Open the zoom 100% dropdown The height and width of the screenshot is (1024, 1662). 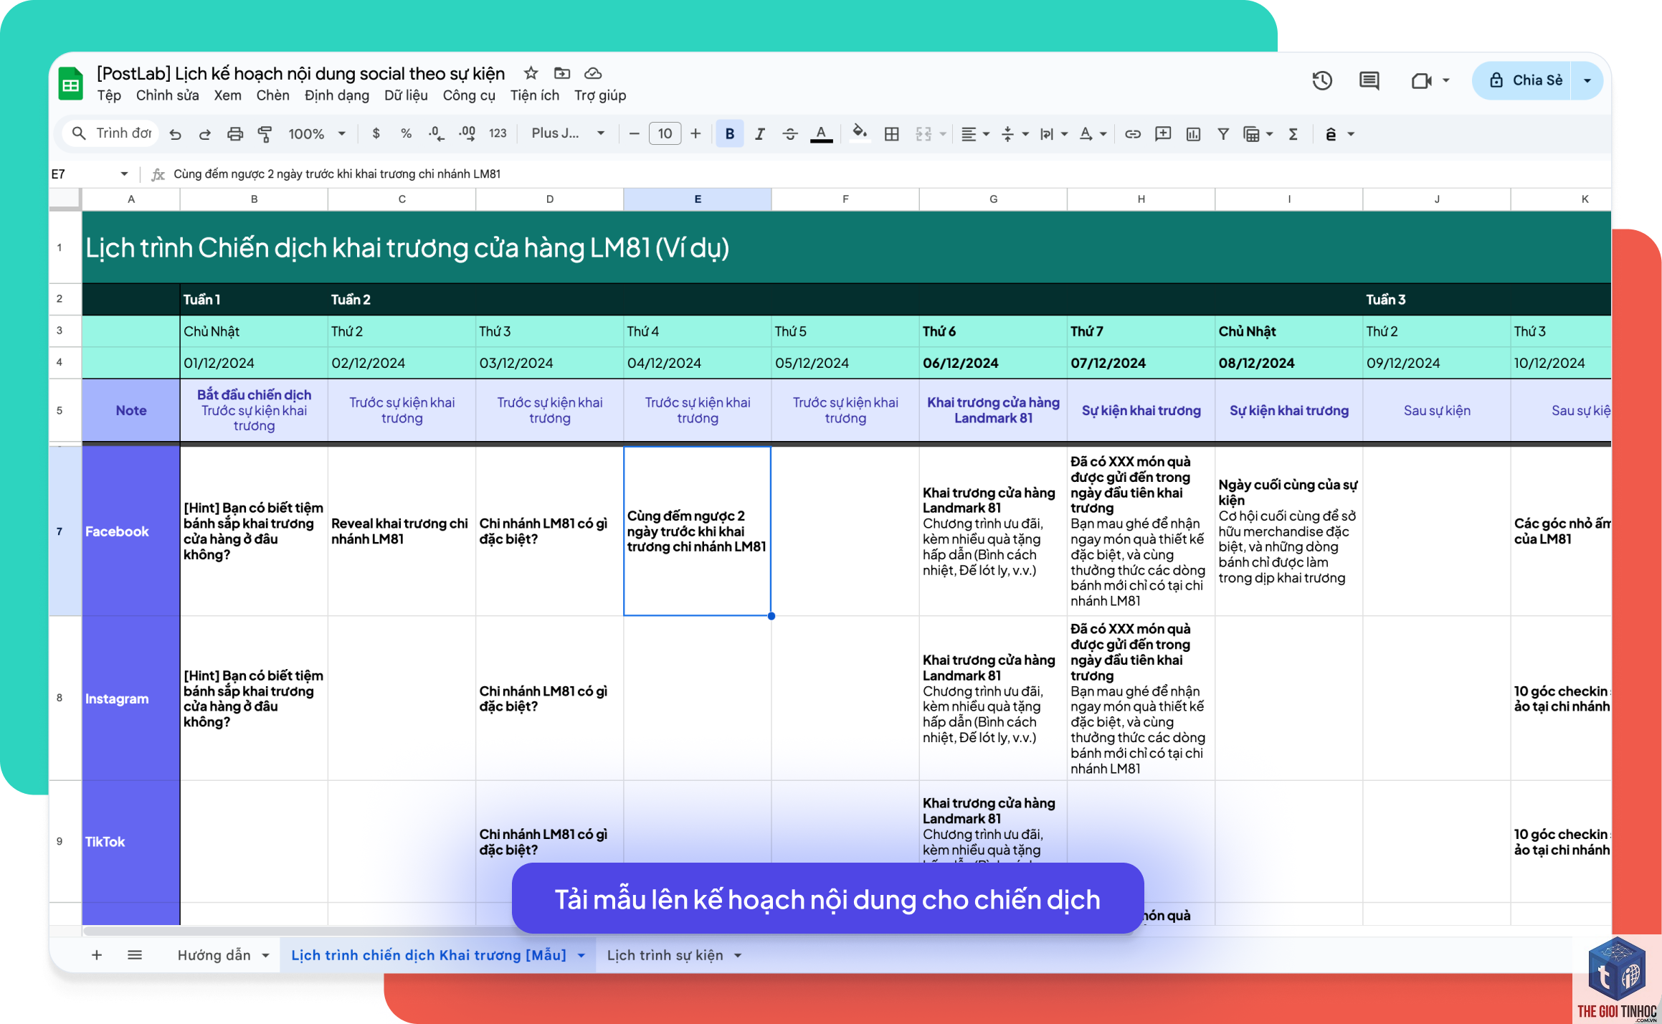pyautogui.click(x=317, y=134)
